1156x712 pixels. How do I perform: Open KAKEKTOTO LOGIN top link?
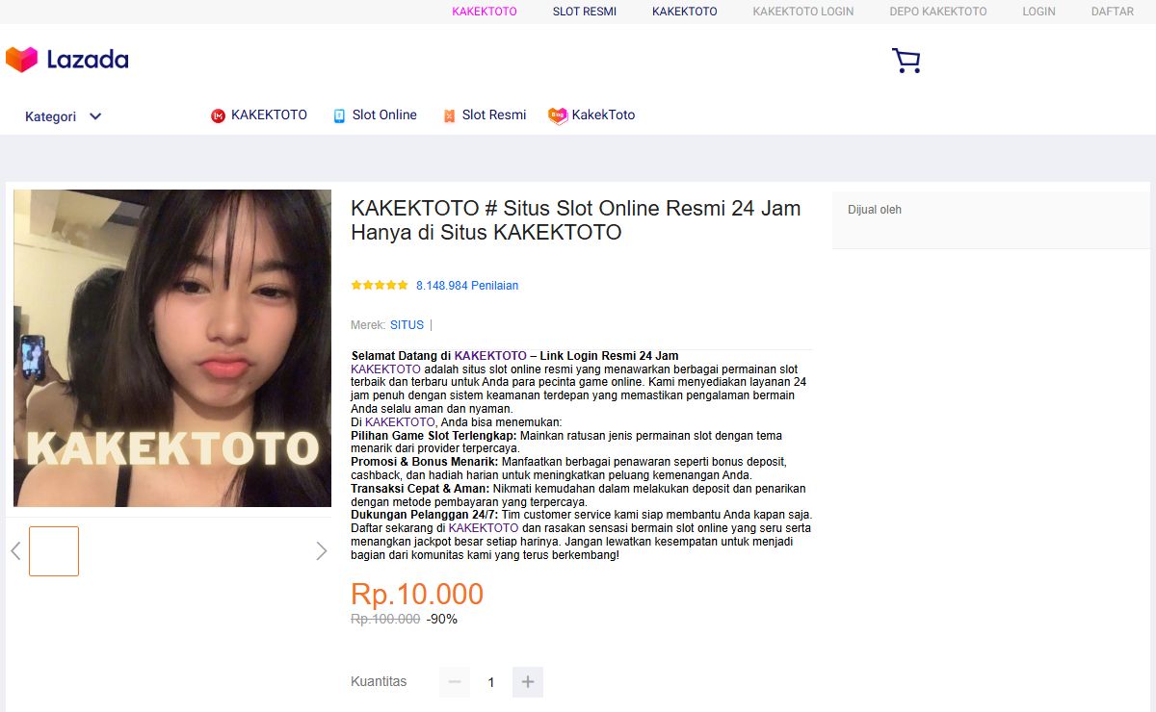[x=803, y=12]
